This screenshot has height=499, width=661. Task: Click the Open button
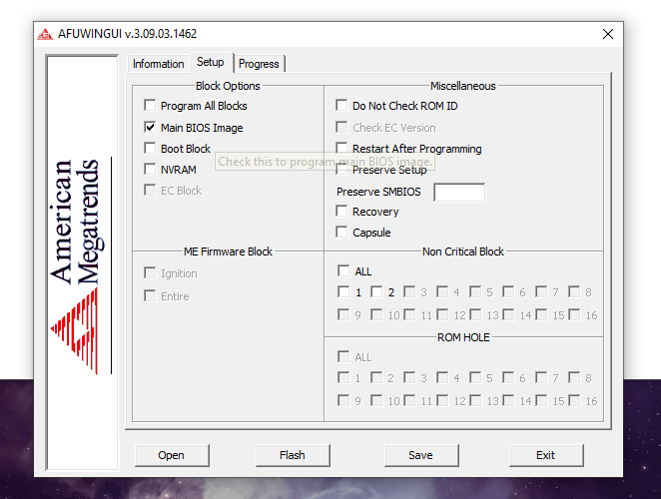172,455
